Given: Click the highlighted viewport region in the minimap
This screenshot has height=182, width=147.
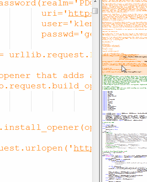Looking at the screenshot, I should pyautogui.click(x=124, y=65).
